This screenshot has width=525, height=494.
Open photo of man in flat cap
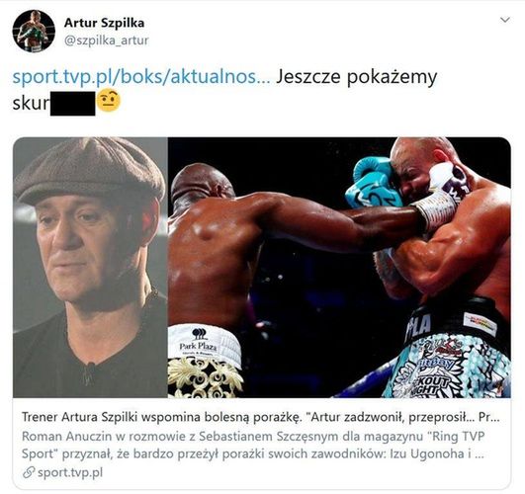[x=90, y=268]
